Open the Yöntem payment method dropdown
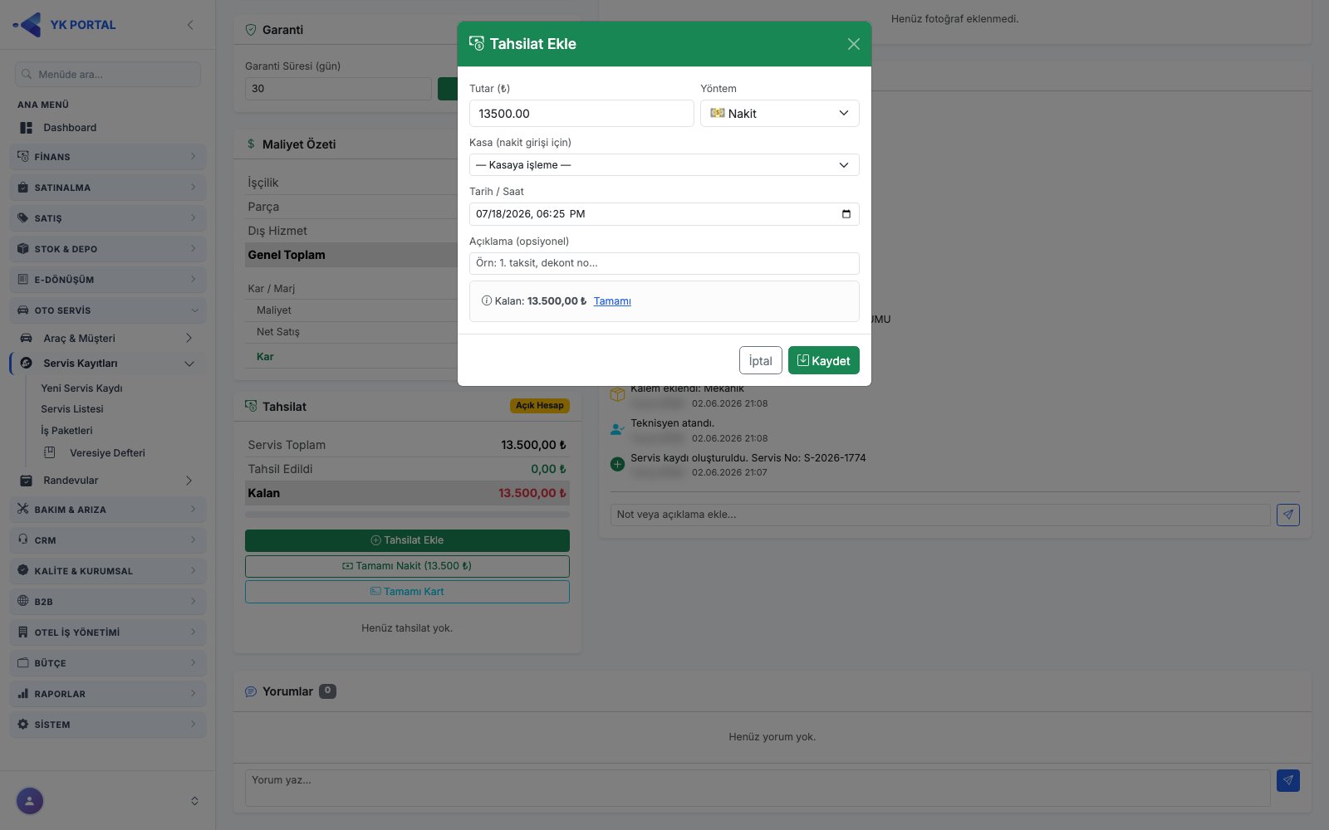Image resolution: width=1329 pixels, height=830 pixels. pyautogui.click(x=780, y=114)
